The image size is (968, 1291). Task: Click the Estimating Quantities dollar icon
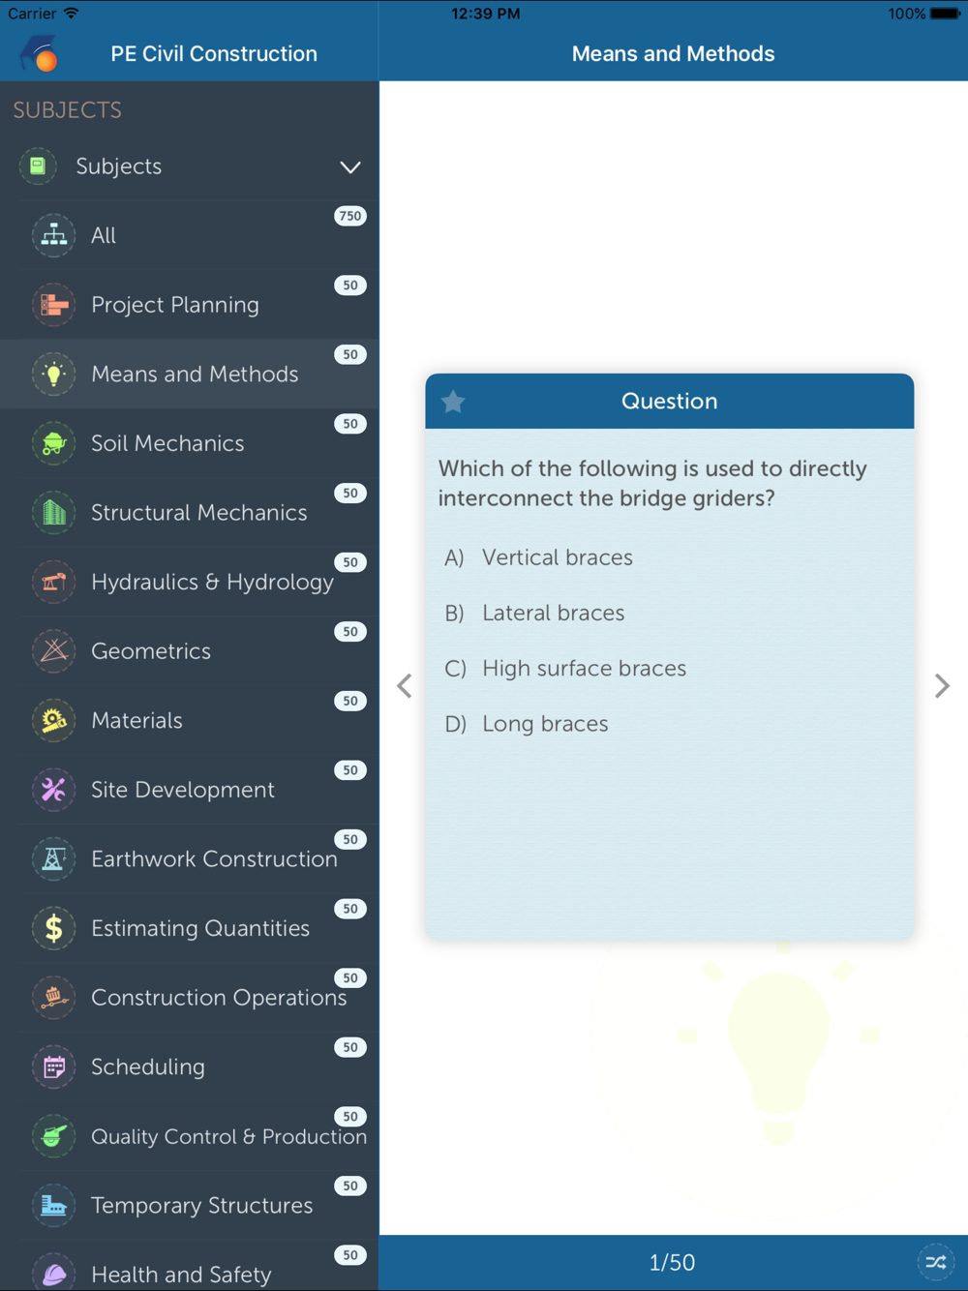54,928
